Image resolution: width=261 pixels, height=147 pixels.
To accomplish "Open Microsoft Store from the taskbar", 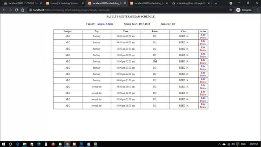I will (x=32, y=144).
